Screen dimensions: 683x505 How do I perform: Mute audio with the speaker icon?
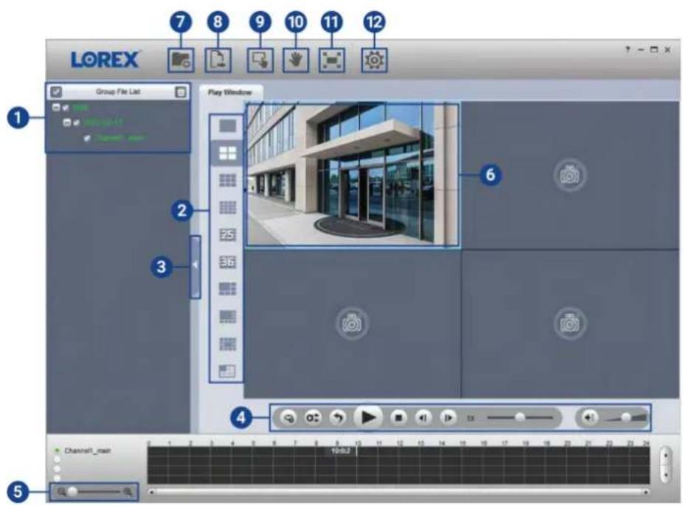[x=589, y=417]
